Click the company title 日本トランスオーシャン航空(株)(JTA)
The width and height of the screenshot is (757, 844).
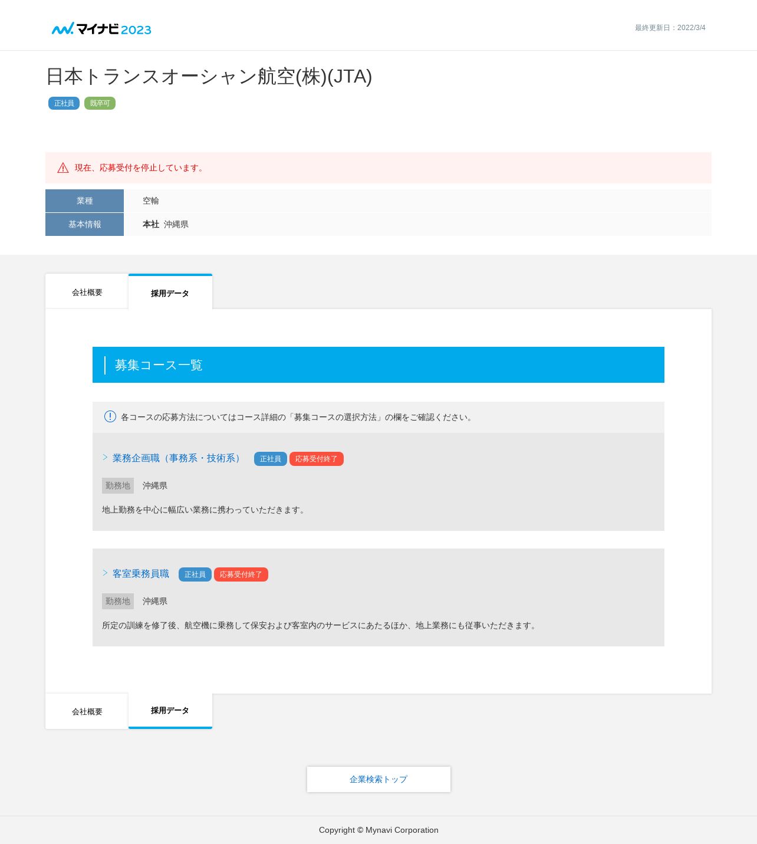click(x=209, y=77)
